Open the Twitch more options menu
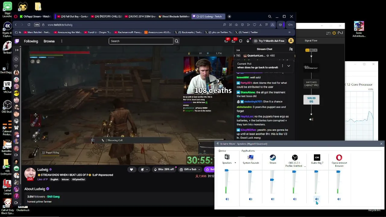This screenshot has width=386, height=217. click(x=62, y=41)
